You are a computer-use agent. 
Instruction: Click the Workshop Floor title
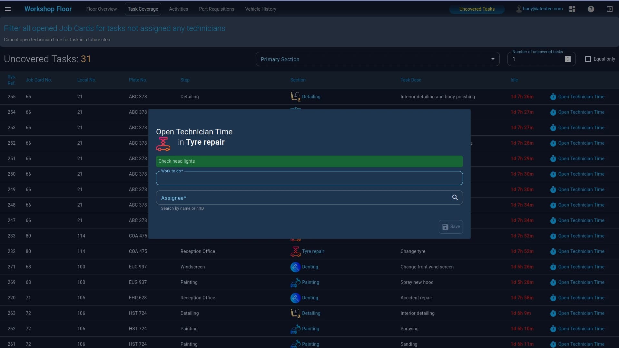48,9
